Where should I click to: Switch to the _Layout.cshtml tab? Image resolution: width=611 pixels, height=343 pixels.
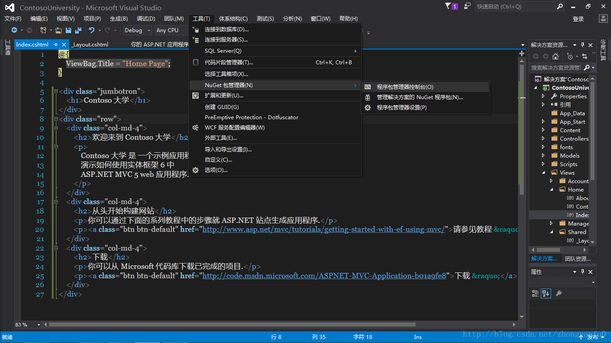pos(90,45)
